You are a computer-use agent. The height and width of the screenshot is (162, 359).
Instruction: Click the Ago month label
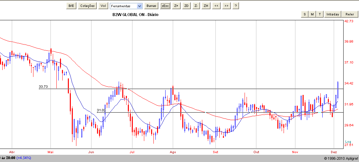click(x=173, y=152)
